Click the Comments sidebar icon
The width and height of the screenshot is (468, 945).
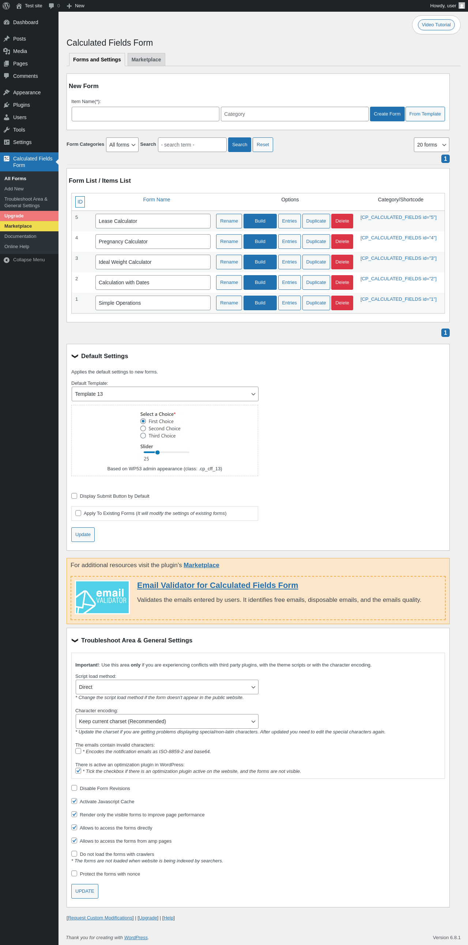[x=7, y=76]
